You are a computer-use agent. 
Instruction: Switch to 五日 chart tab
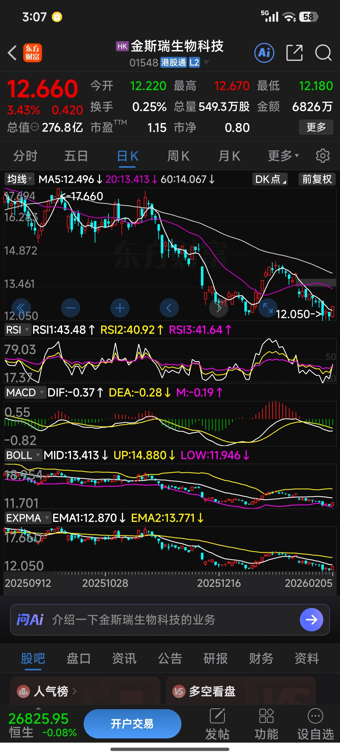(76, 156)
